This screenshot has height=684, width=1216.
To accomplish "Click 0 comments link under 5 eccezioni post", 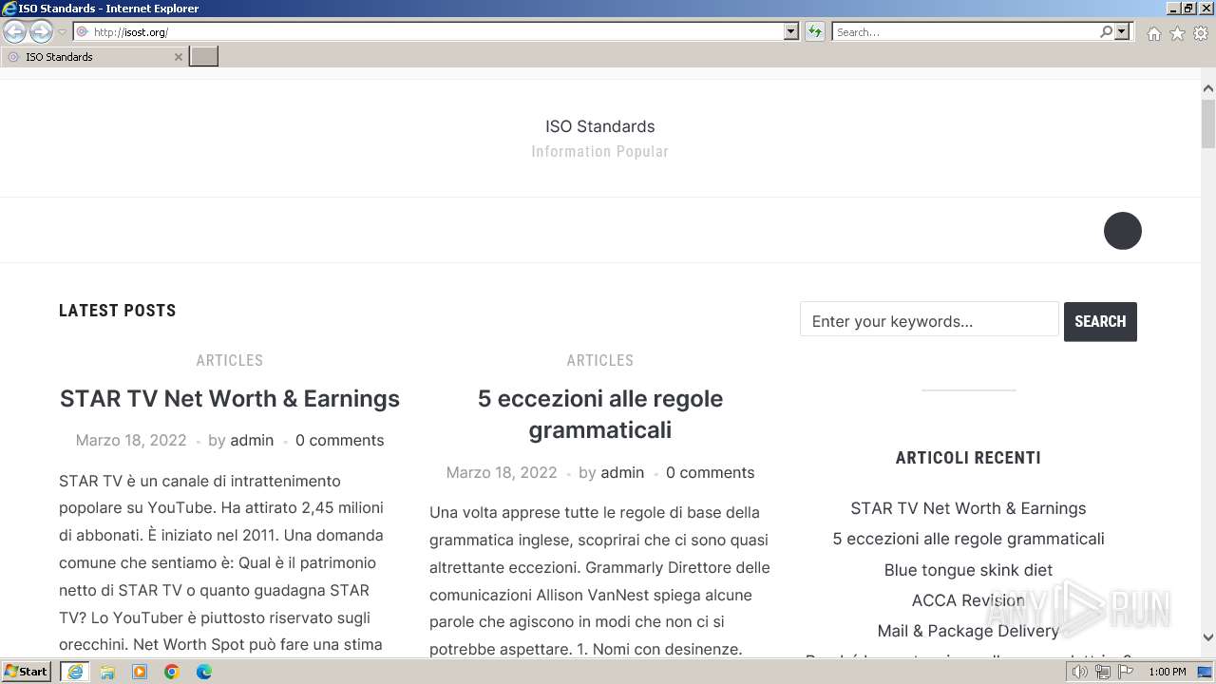I will [711, 472].
